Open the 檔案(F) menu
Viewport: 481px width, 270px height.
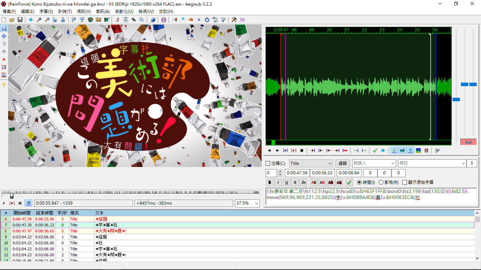coord(9,12)
